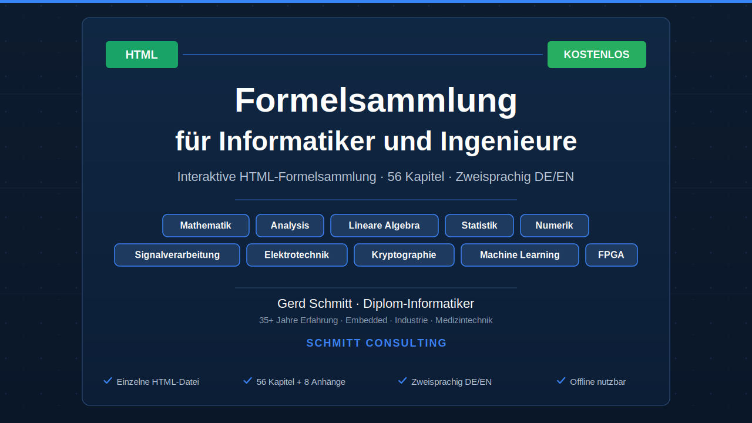Select the Statistik chip

pyautogui.click(x=479, y=225)
